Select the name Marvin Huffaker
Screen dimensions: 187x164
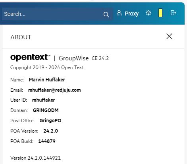(x=47, y=80)
